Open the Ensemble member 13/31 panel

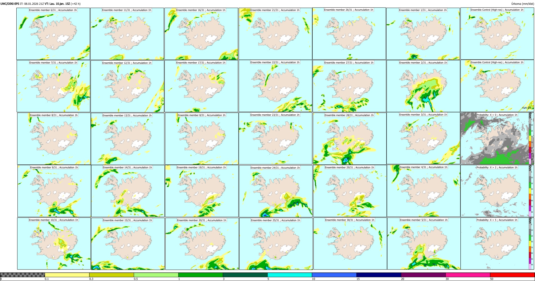128,139
